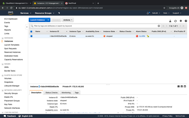Screen dimensions: 189x118
Task: Expand the Paris region selector
Action: 166,13
